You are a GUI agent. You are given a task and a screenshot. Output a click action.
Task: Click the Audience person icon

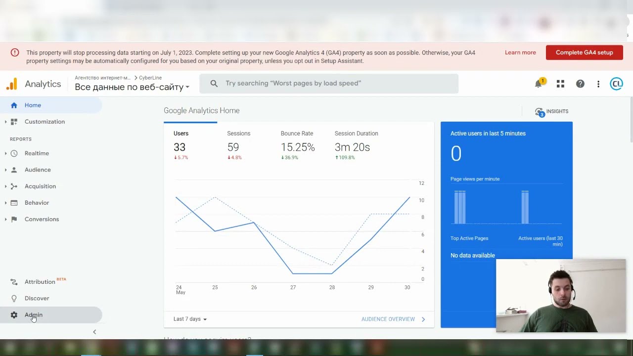(x=14, y=170)
